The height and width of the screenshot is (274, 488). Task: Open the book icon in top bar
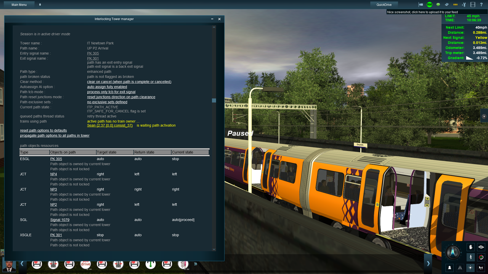(x=447, y=5)
